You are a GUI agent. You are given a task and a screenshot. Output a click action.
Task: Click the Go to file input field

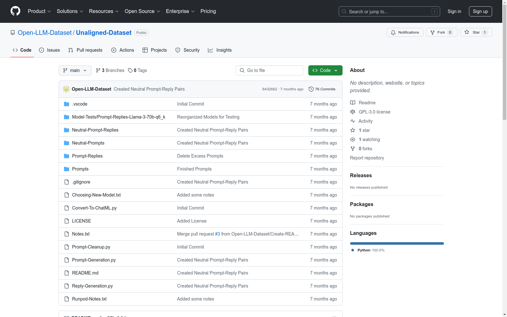coord(269,70)
